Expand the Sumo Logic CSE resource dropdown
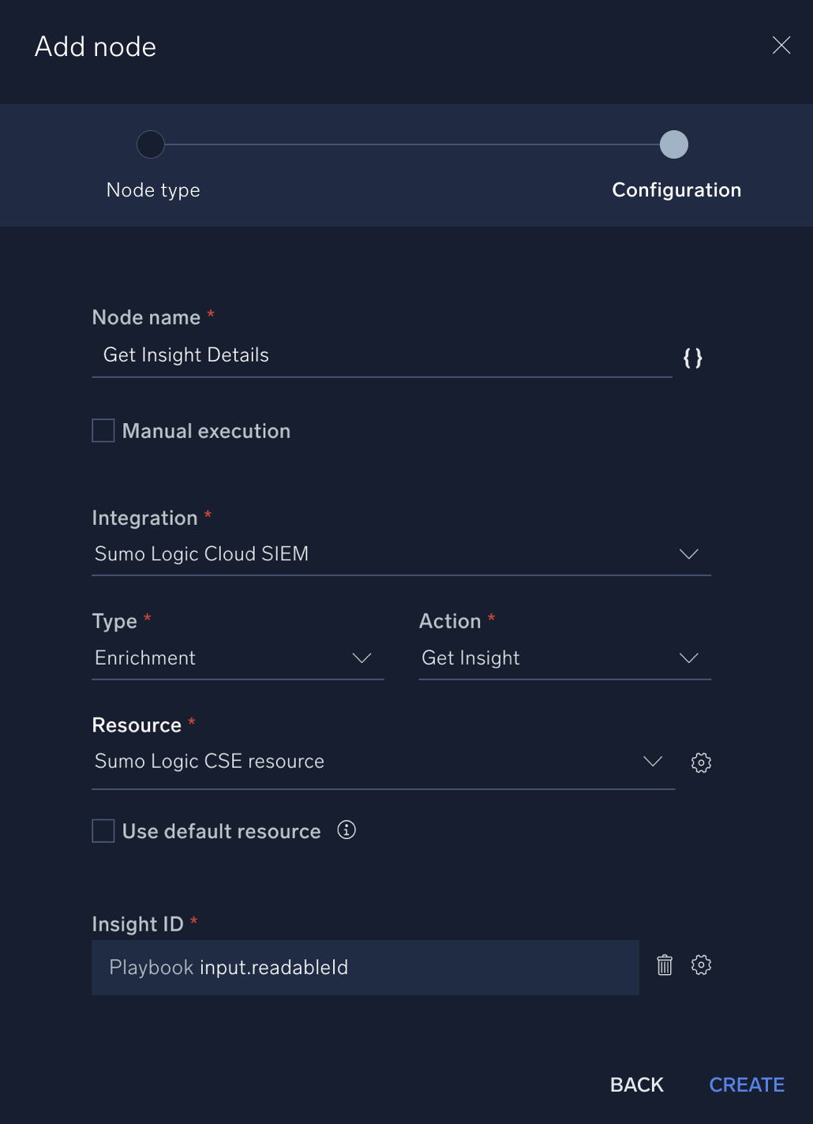This screenshot has width=813, height=1124. pyautogui.click(x=652, y=761)
